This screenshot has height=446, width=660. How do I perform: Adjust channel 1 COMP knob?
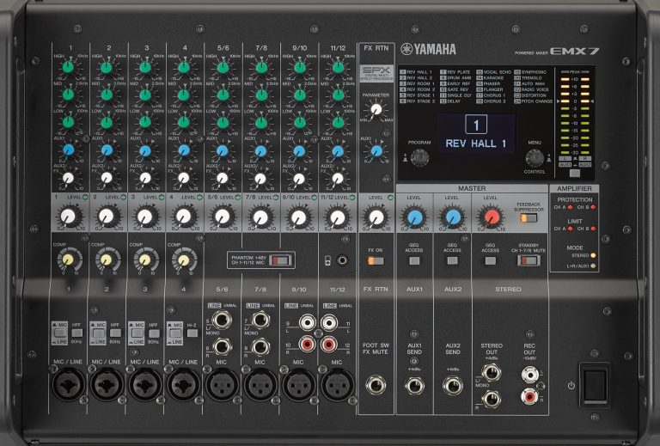point(68,260)
